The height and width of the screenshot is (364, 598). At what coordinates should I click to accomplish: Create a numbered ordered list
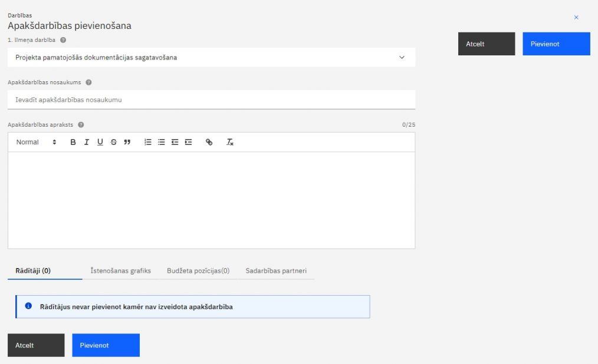coord(148,142)
